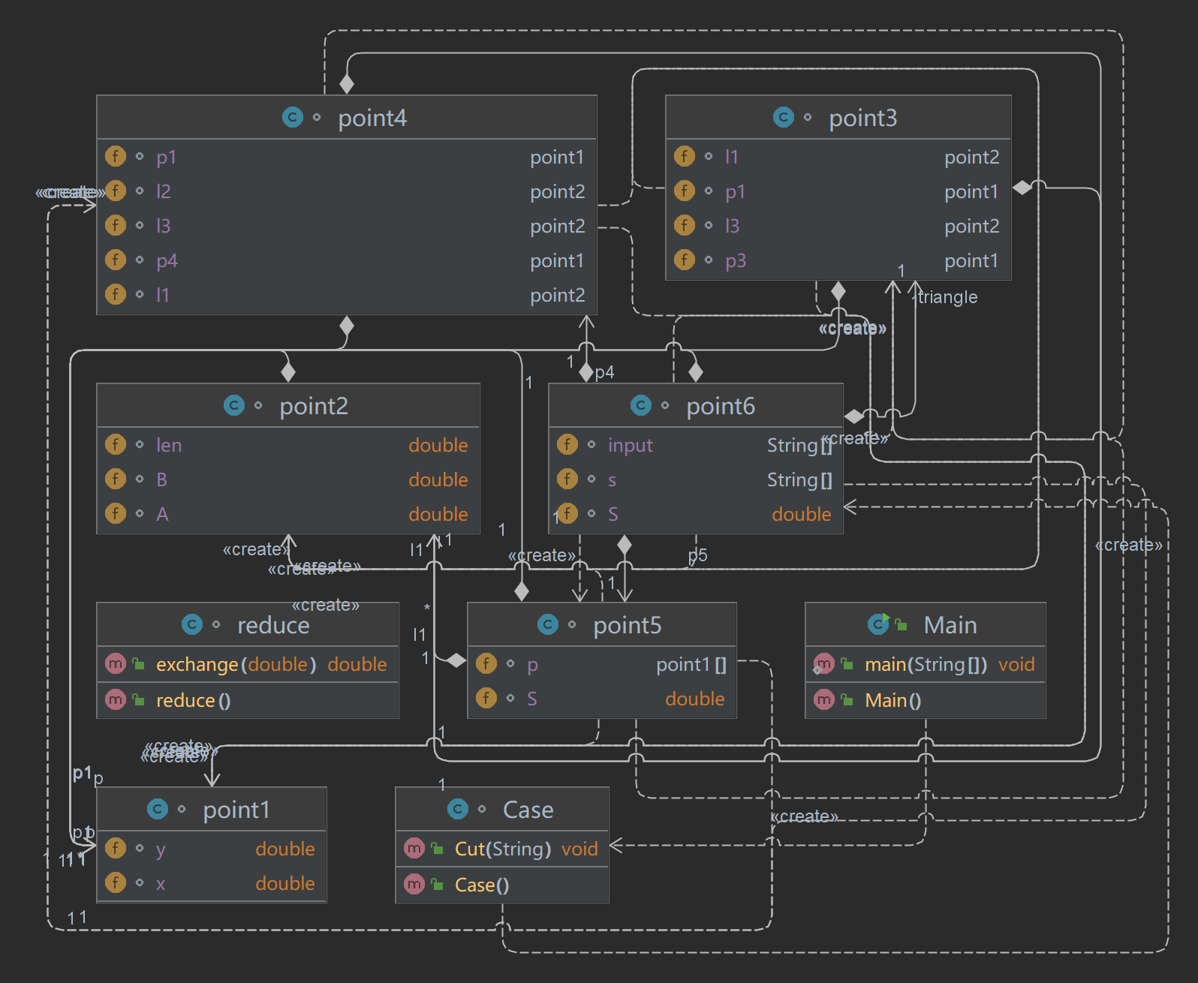Click the point1 [] type of field p
This screenshot has width=1198, height=983.
tap(691, 664)
